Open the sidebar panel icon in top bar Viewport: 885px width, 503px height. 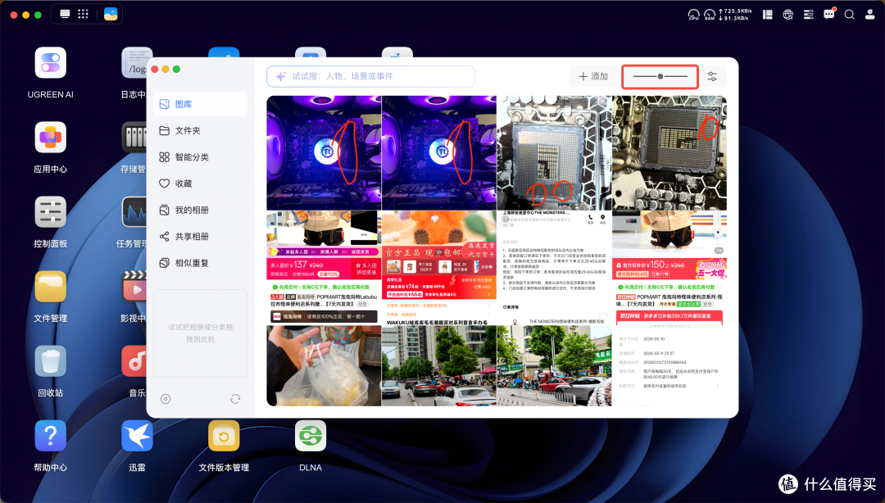(x=768, y=15)
